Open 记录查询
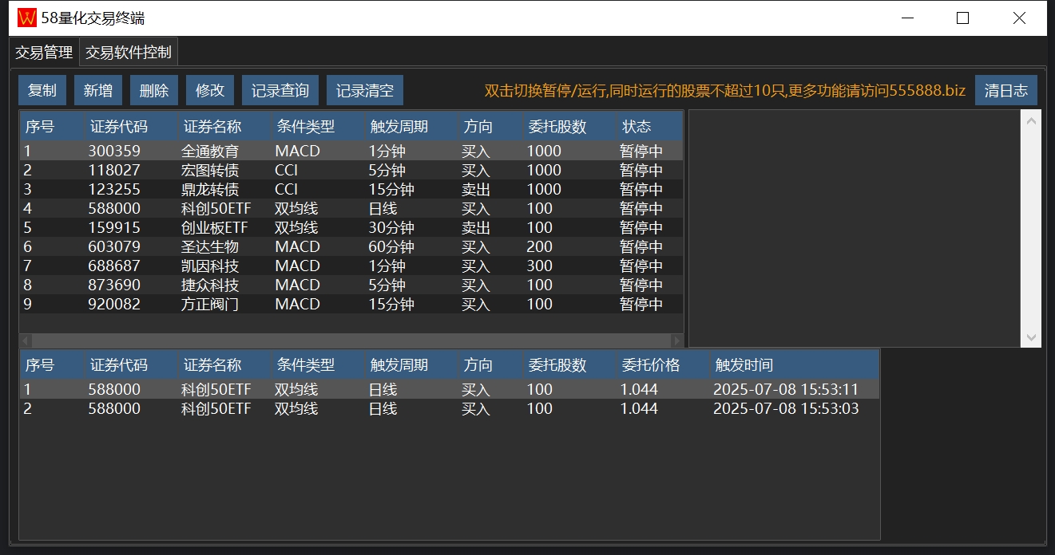This screenshot has width=1055, height=555. pos(280,91)
